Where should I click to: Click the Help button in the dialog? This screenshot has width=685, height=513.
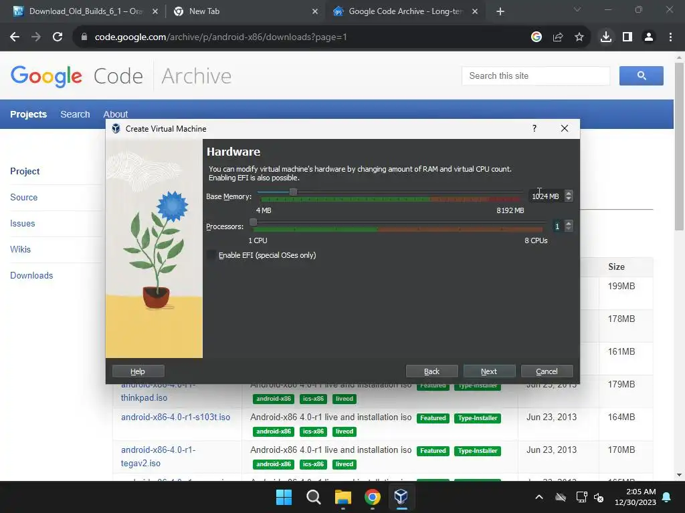click(138, 371)
